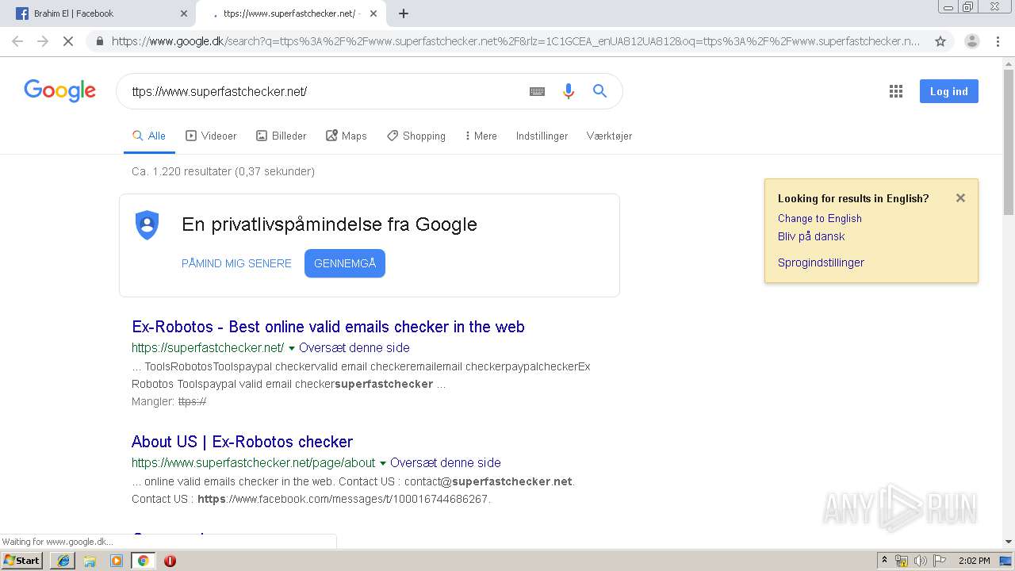Open Sprogindstillinger language settings
Viewport: 1015px width, 571px height.
tap(821, 263)
